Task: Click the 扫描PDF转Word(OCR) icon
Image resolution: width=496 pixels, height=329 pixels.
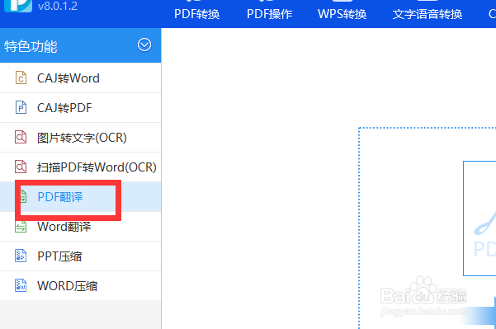Action: (21, 167)
